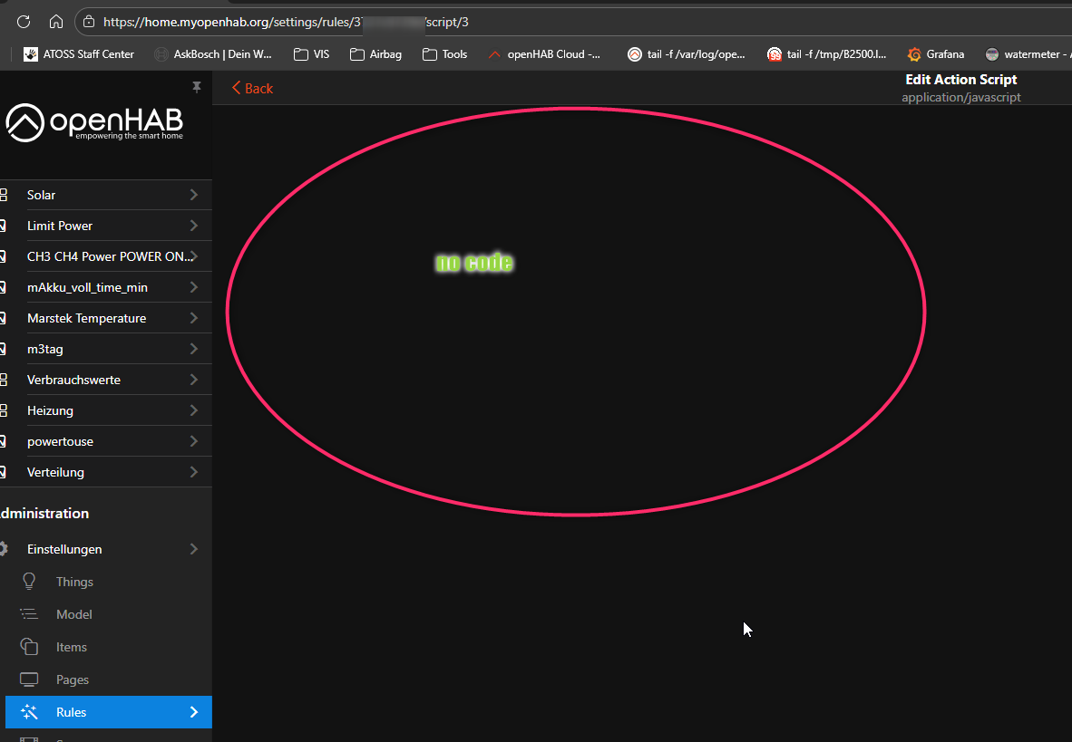Open the Heizung page chevron
This screenshot has height=742, width=1072.
pyautogui.click(x=193, y=410)
